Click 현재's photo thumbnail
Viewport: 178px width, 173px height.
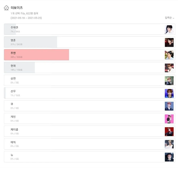(169, 68)
